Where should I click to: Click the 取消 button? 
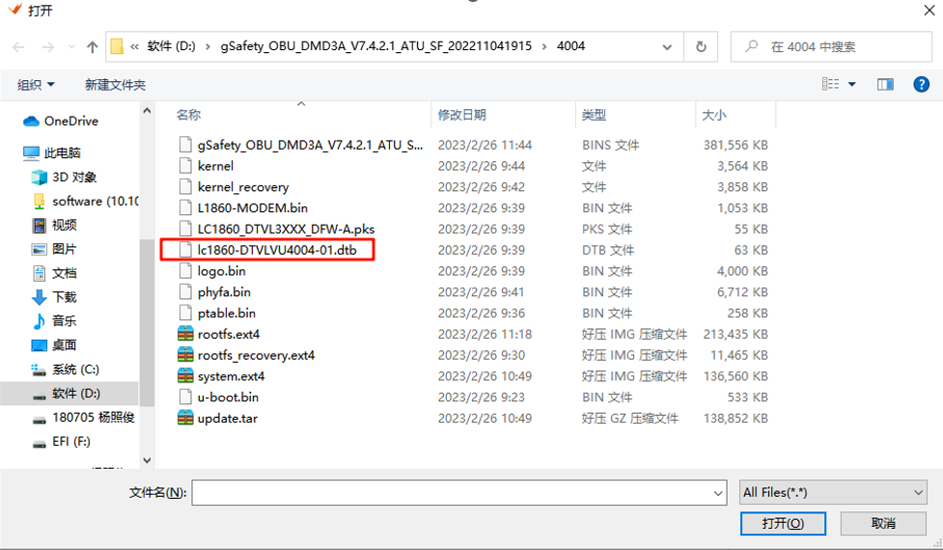(x=882, y=523)
